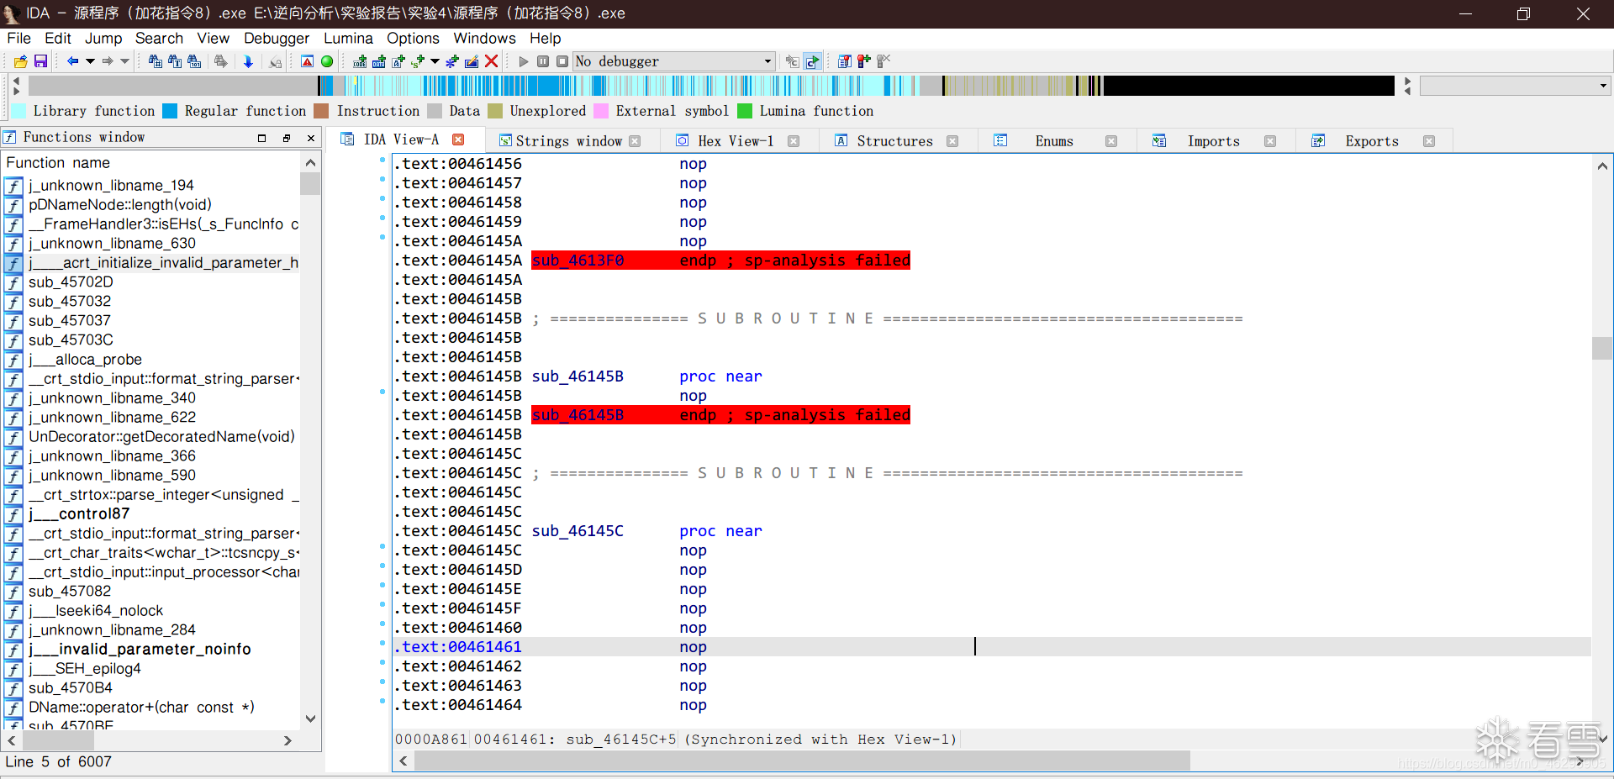
Task: Click the red and green add-breakpoint icon
Action: [x=864, y=61]
